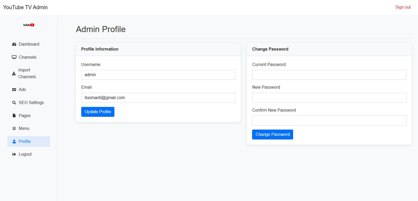418x201 pixels.
Task: Click into the Email input field
Action: (158, 98)
